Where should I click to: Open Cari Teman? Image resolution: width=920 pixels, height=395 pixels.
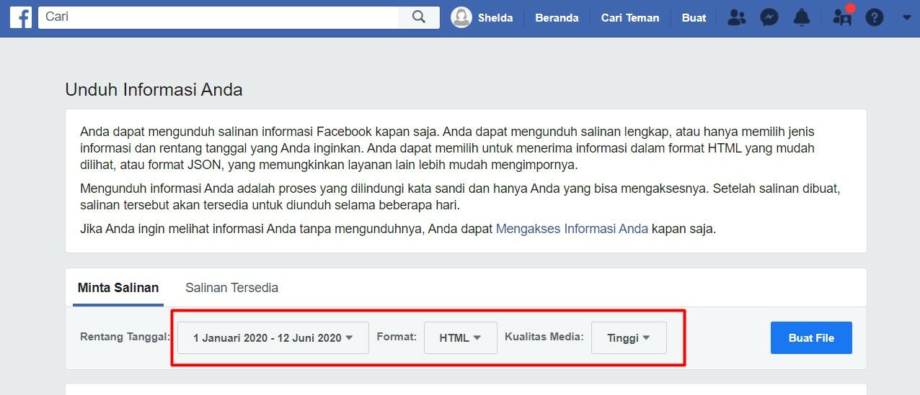[x=630, y=18]
